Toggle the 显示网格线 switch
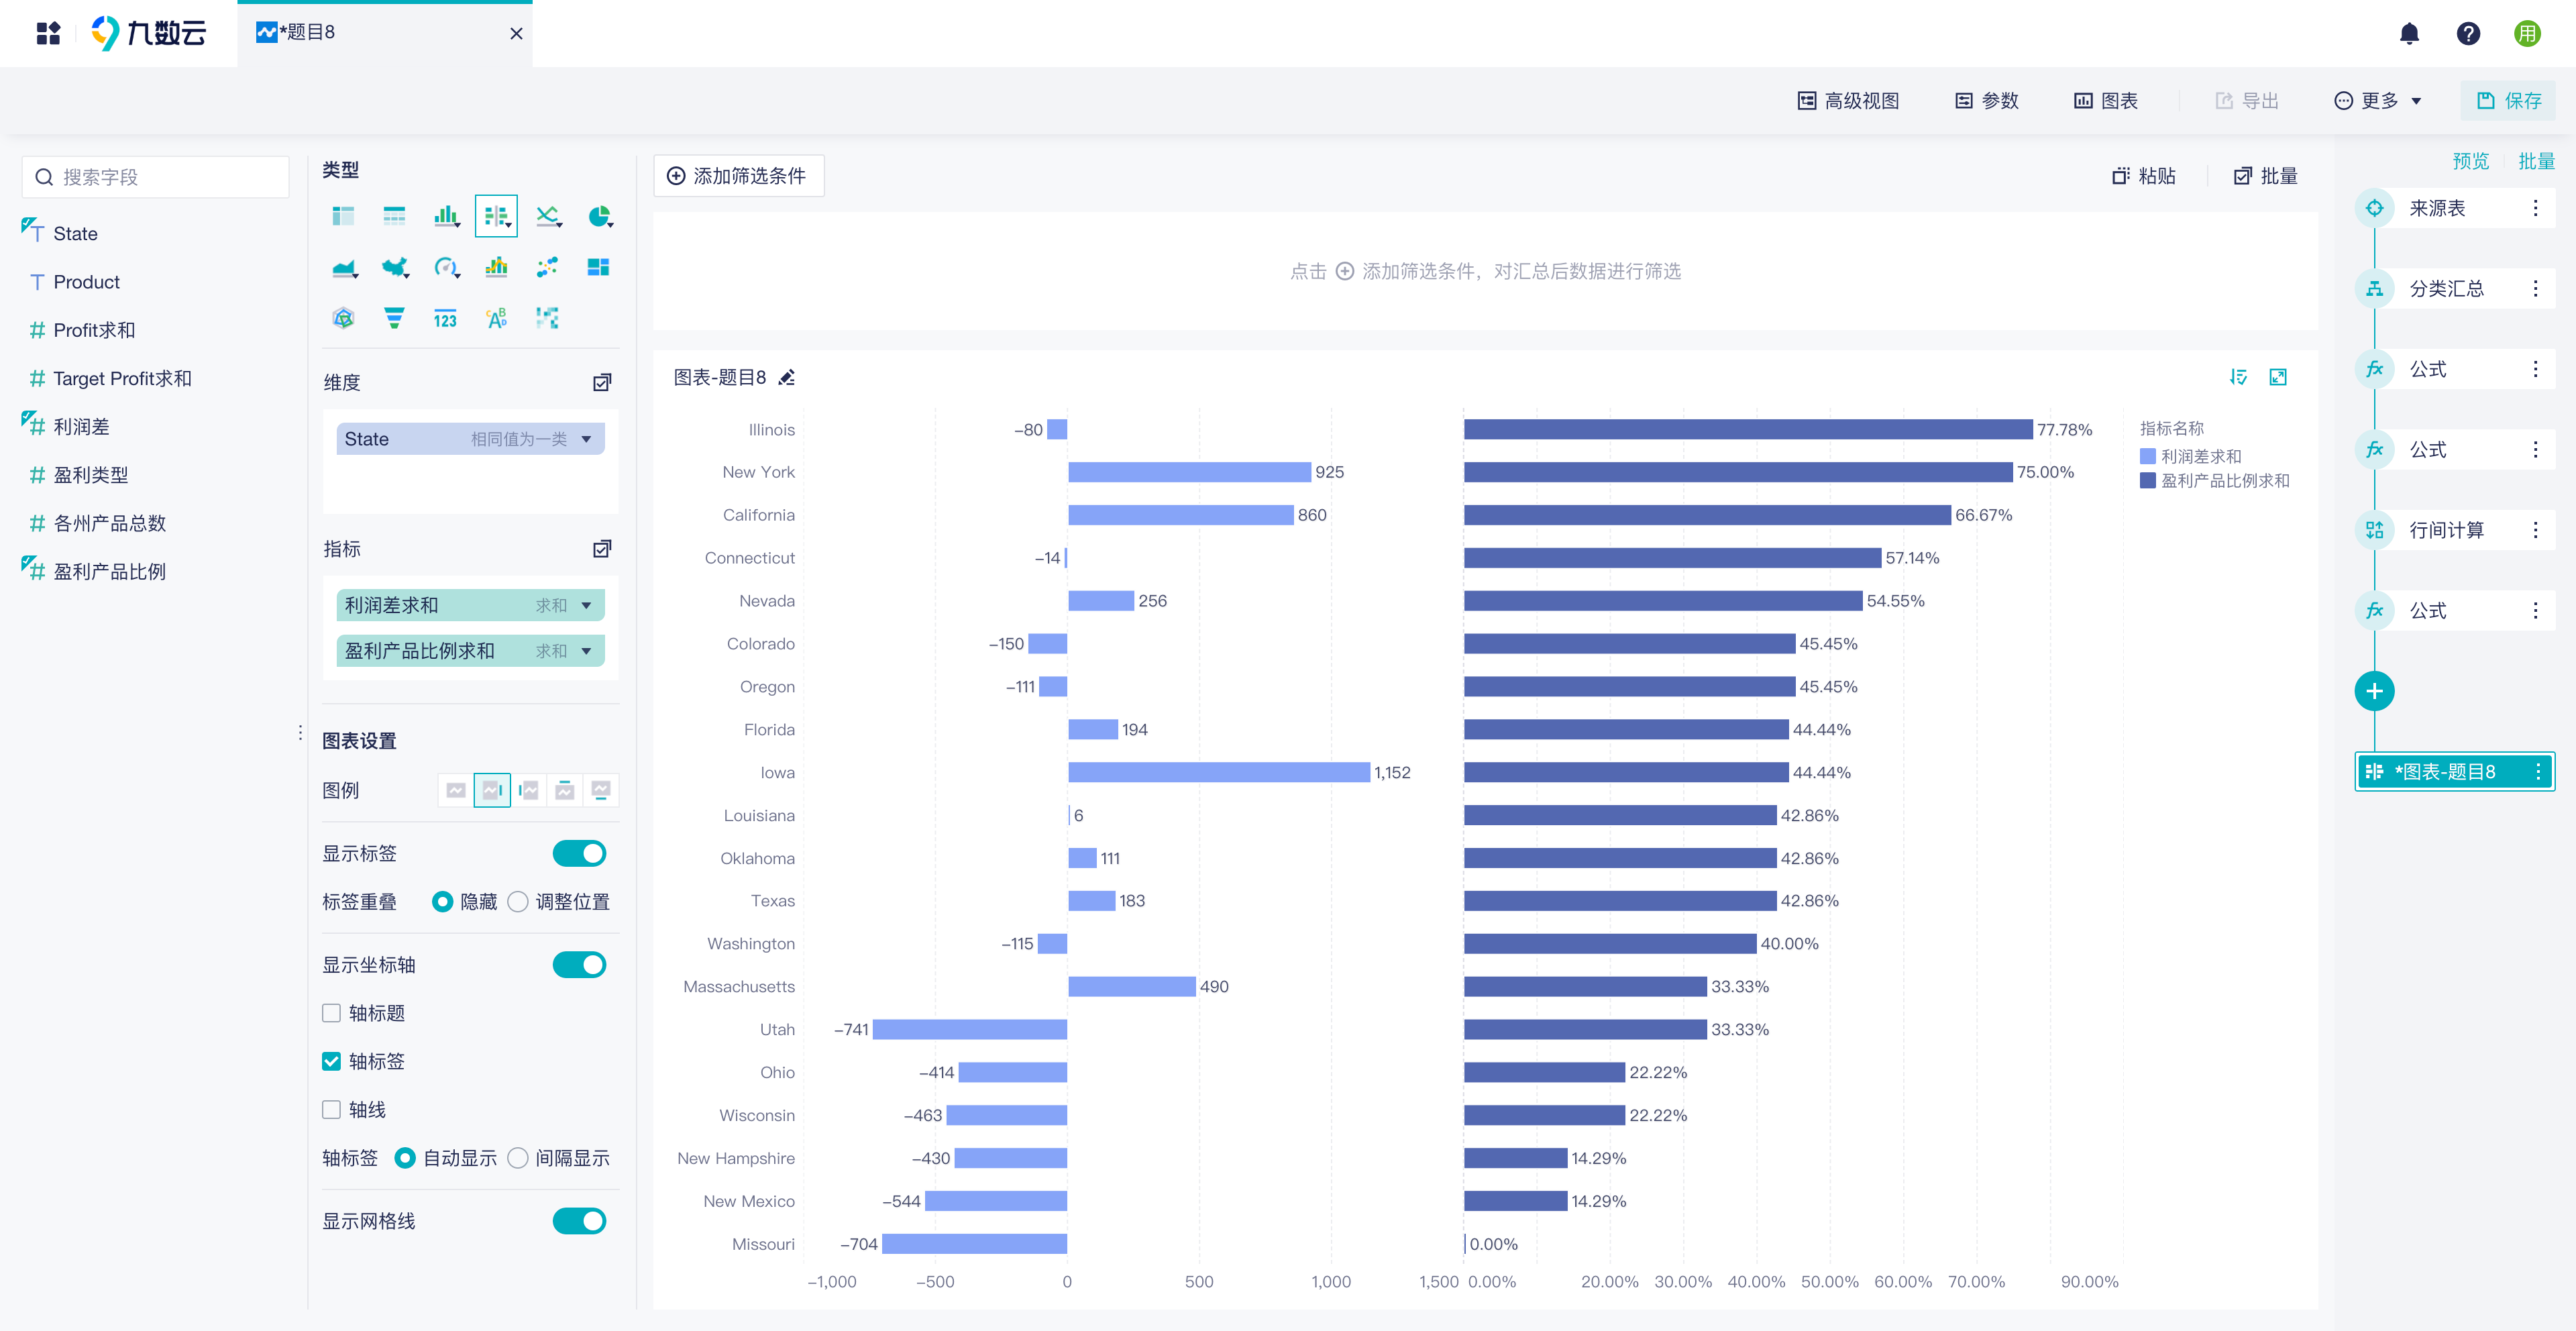Viewport: 2576px width, 1331px height. tap(579, 1221)
